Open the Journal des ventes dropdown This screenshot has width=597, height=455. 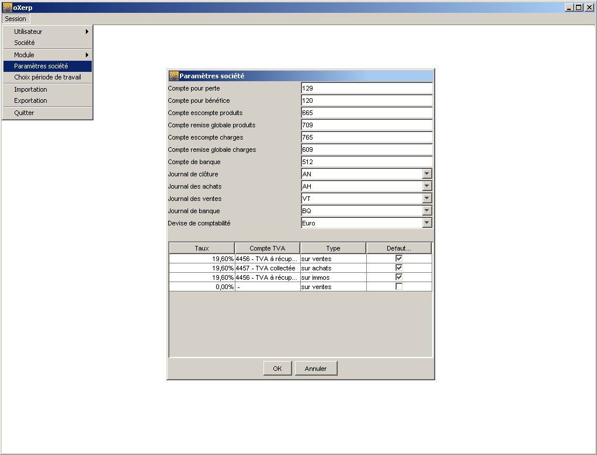pyautogui.click(x=427, y=198)
